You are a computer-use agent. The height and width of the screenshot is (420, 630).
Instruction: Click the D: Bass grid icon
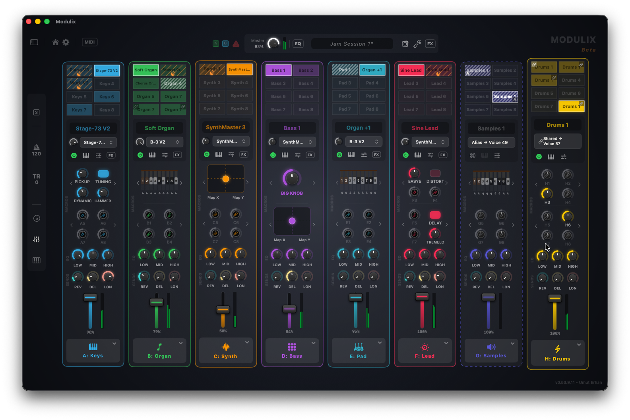coord(292,347)
